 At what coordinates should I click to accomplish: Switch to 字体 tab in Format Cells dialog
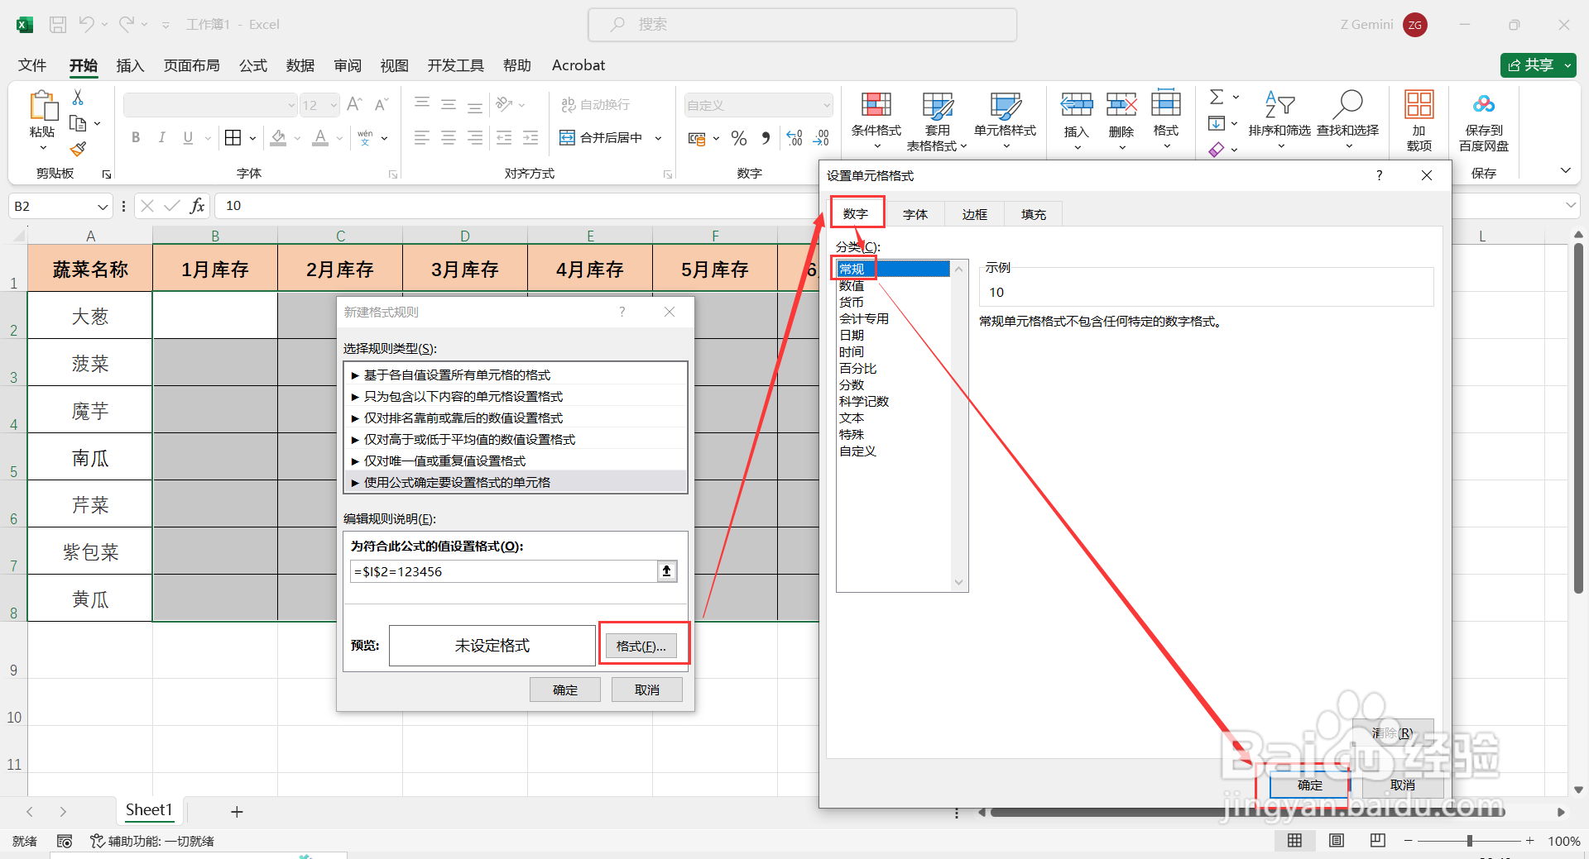tap(915, 214)
